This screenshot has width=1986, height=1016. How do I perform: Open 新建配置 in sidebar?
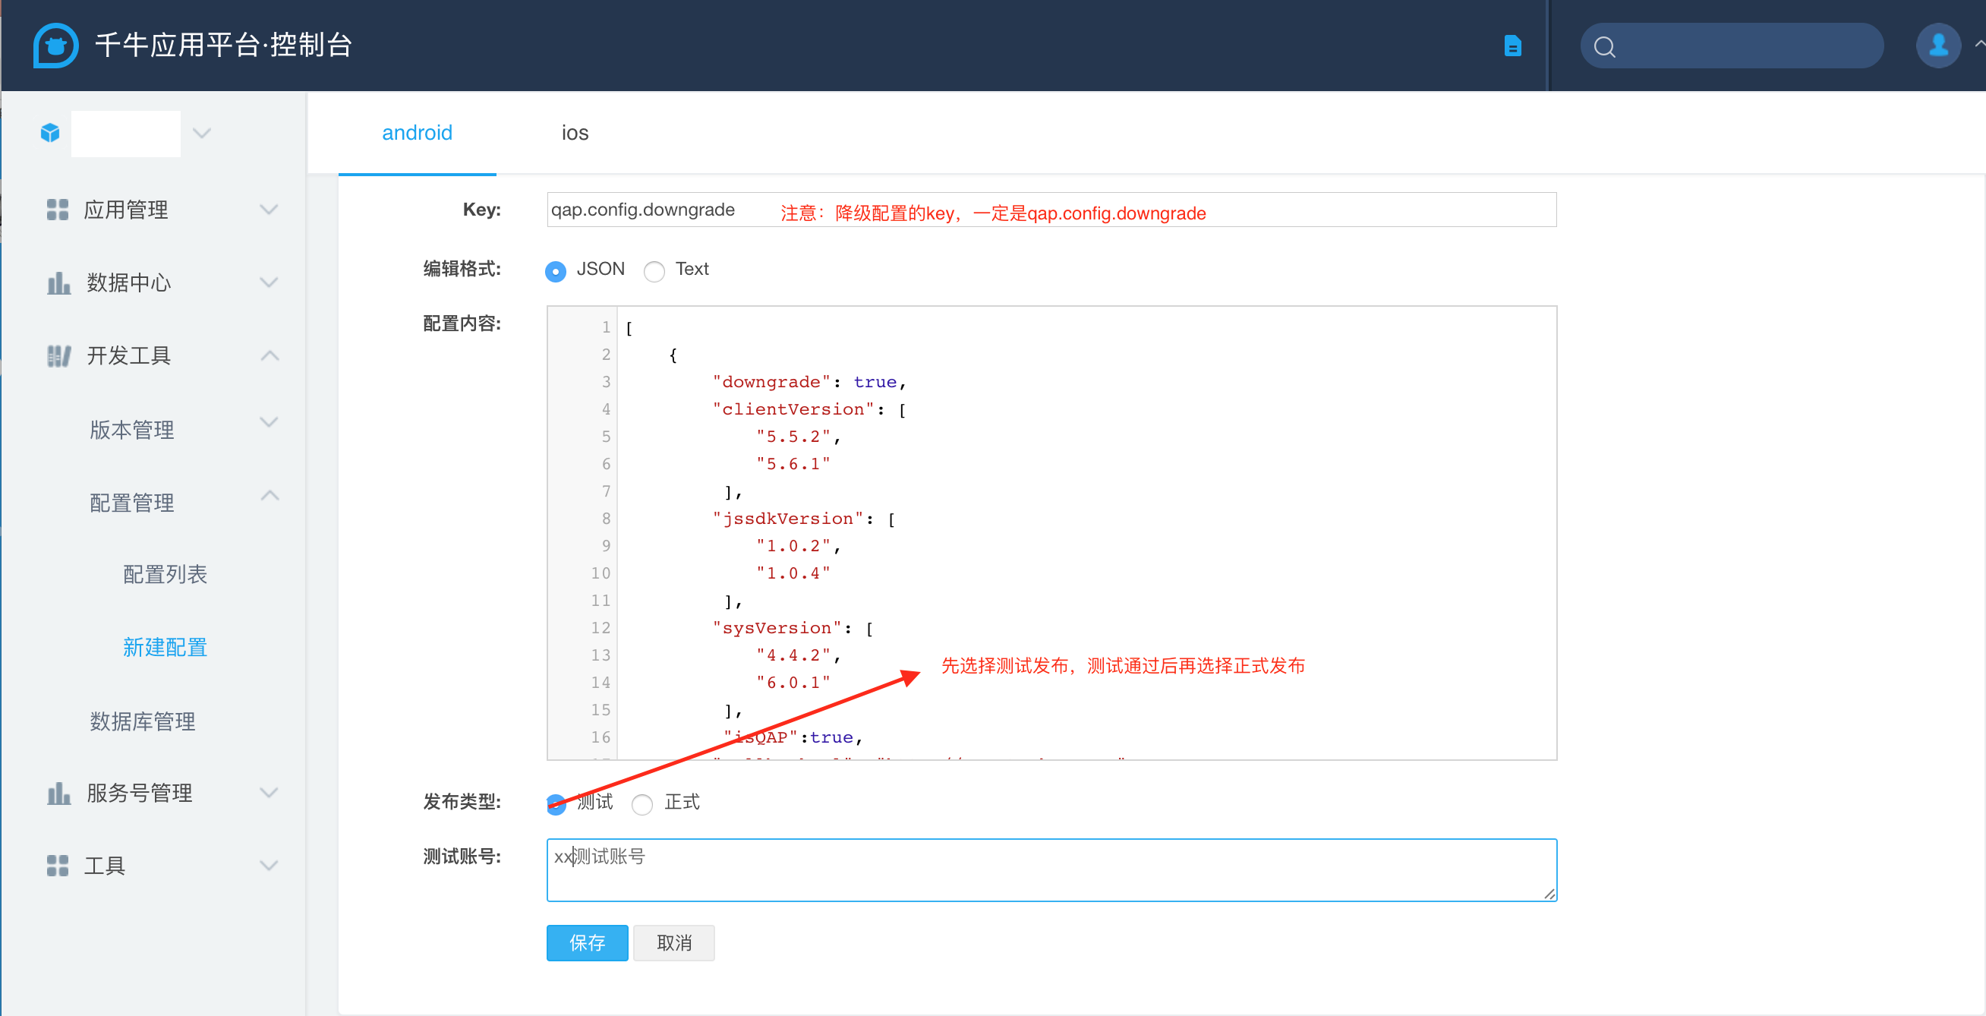(165, 648)
